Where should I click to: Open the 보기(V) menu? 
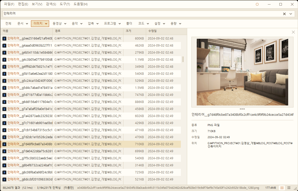tap(37, 4)
